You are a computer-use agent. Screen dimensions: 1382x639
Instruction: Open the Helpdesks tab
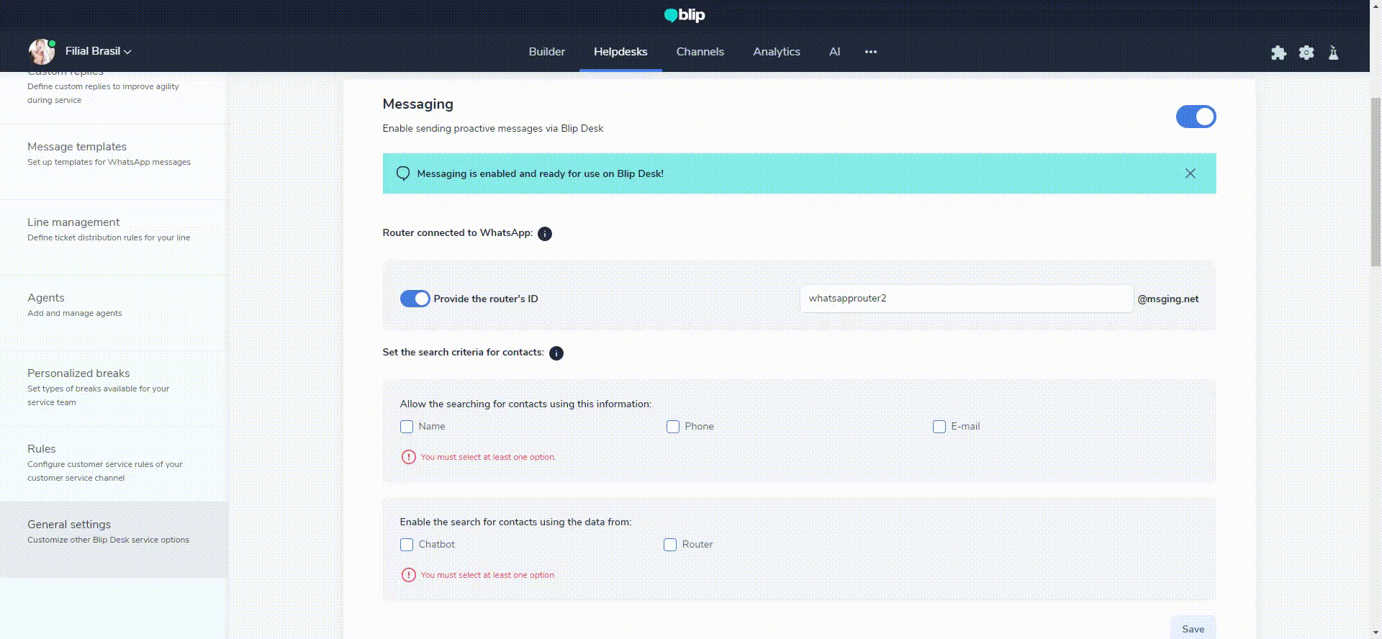(x=620, y=52)
